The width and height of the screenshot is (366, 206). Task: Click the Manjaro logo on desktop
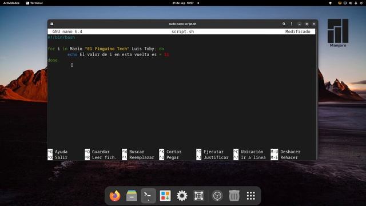[338, 33]
